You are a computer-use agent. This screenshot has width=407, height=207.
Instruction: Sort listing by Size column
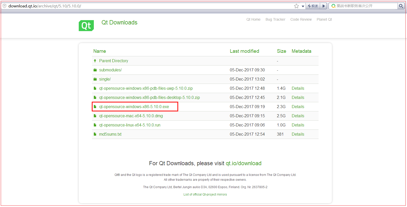coord(281,51)
